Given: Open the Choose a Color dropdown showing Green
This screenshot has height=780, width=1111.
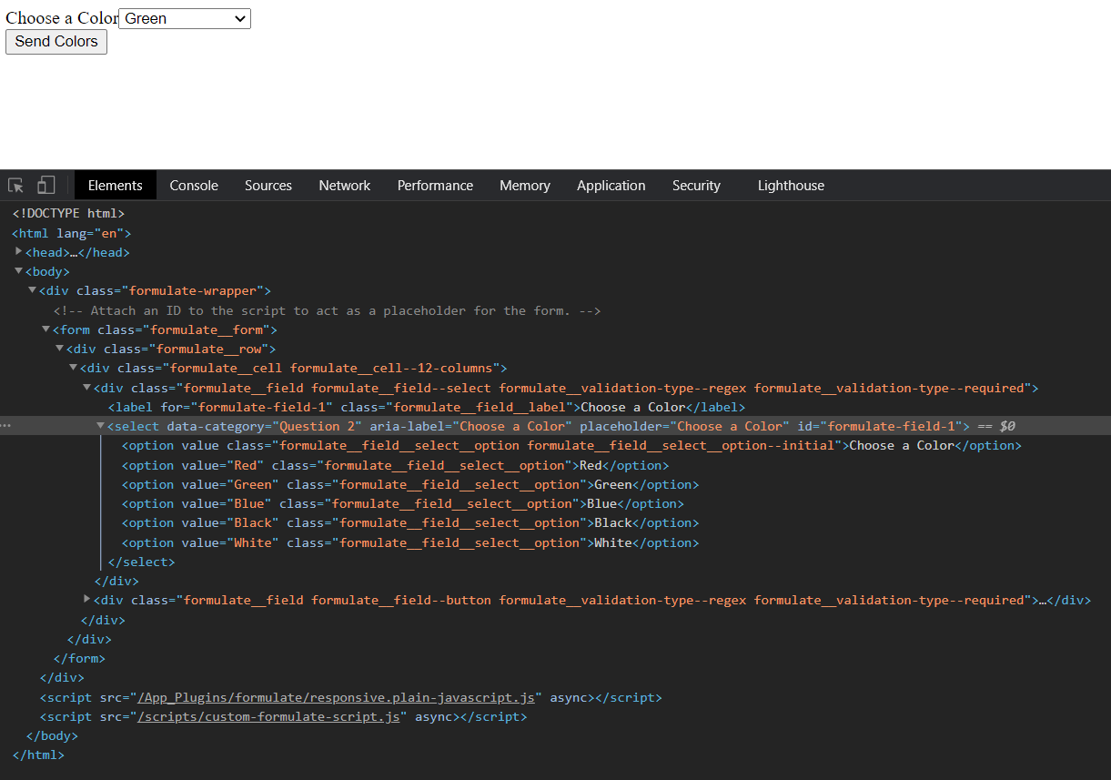Looking at the screenshot, I should pyautogui.click(x=185, y=18).
